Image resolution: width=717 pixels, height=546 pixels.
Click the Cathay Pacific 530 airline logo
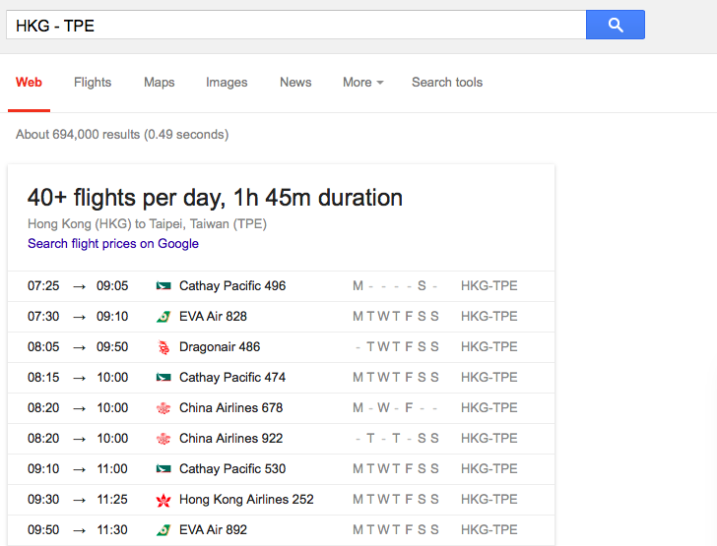coord(163,469)
